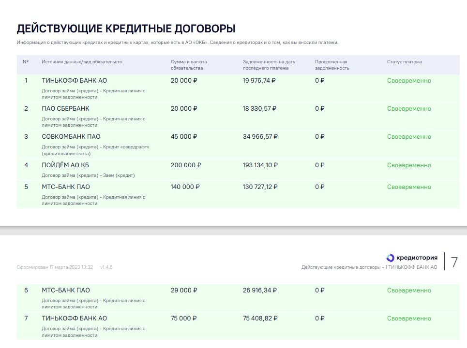Click Своевременно status for ПАО СБЕРБАНК

click(x=409, y=109)
